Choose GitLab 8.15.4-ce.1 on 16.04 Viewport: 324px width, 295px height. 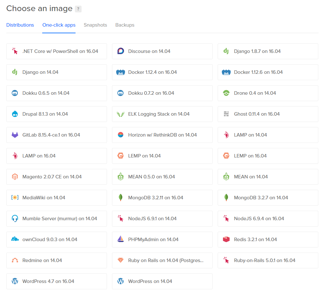pyautogui.click(x=56, y=135)
